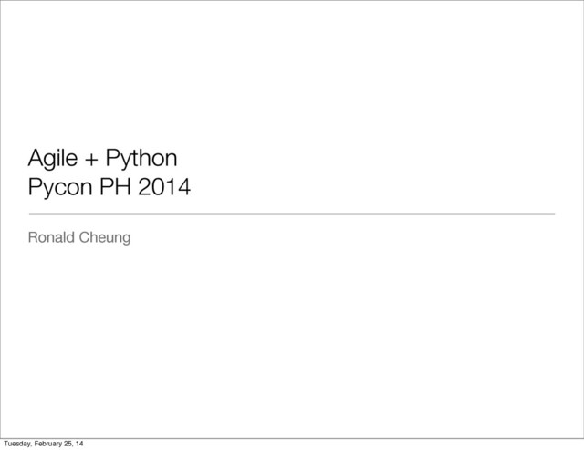
Task: Click the first name "Ronald"
Action: point(53,238)
